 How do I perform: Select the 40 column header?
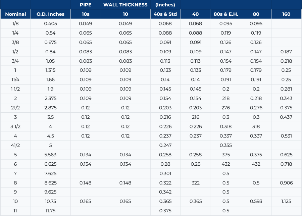pos(196,14)
